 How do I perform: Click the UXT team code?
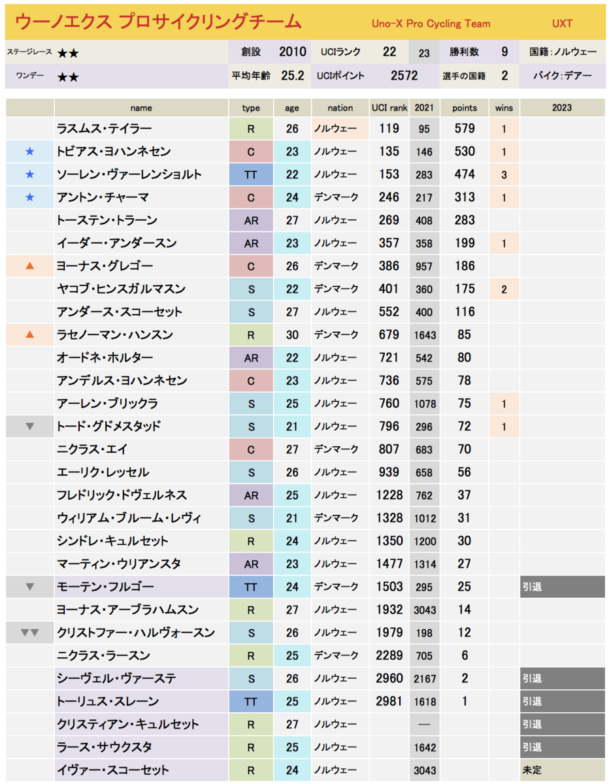[x=561, y=24]
